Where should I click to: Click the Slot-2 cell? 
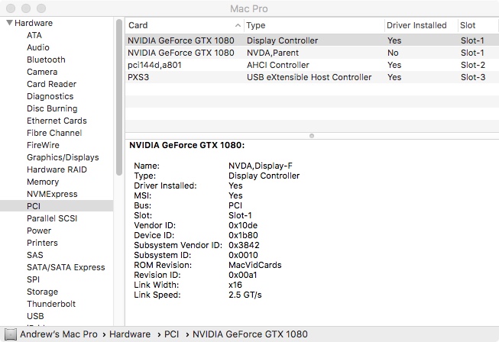tap(473, 65)
